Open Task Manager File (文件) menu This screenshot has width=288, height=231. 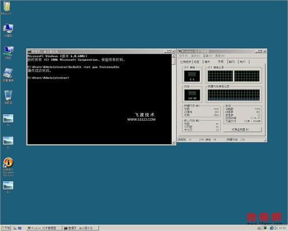coord(183,55)
